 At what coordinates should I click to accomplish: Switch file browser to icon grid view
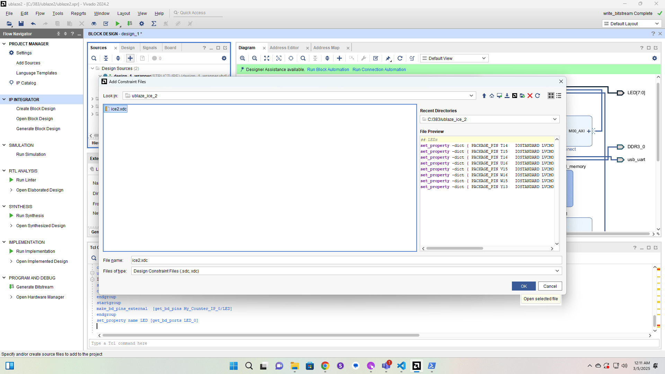pos(551,96)
